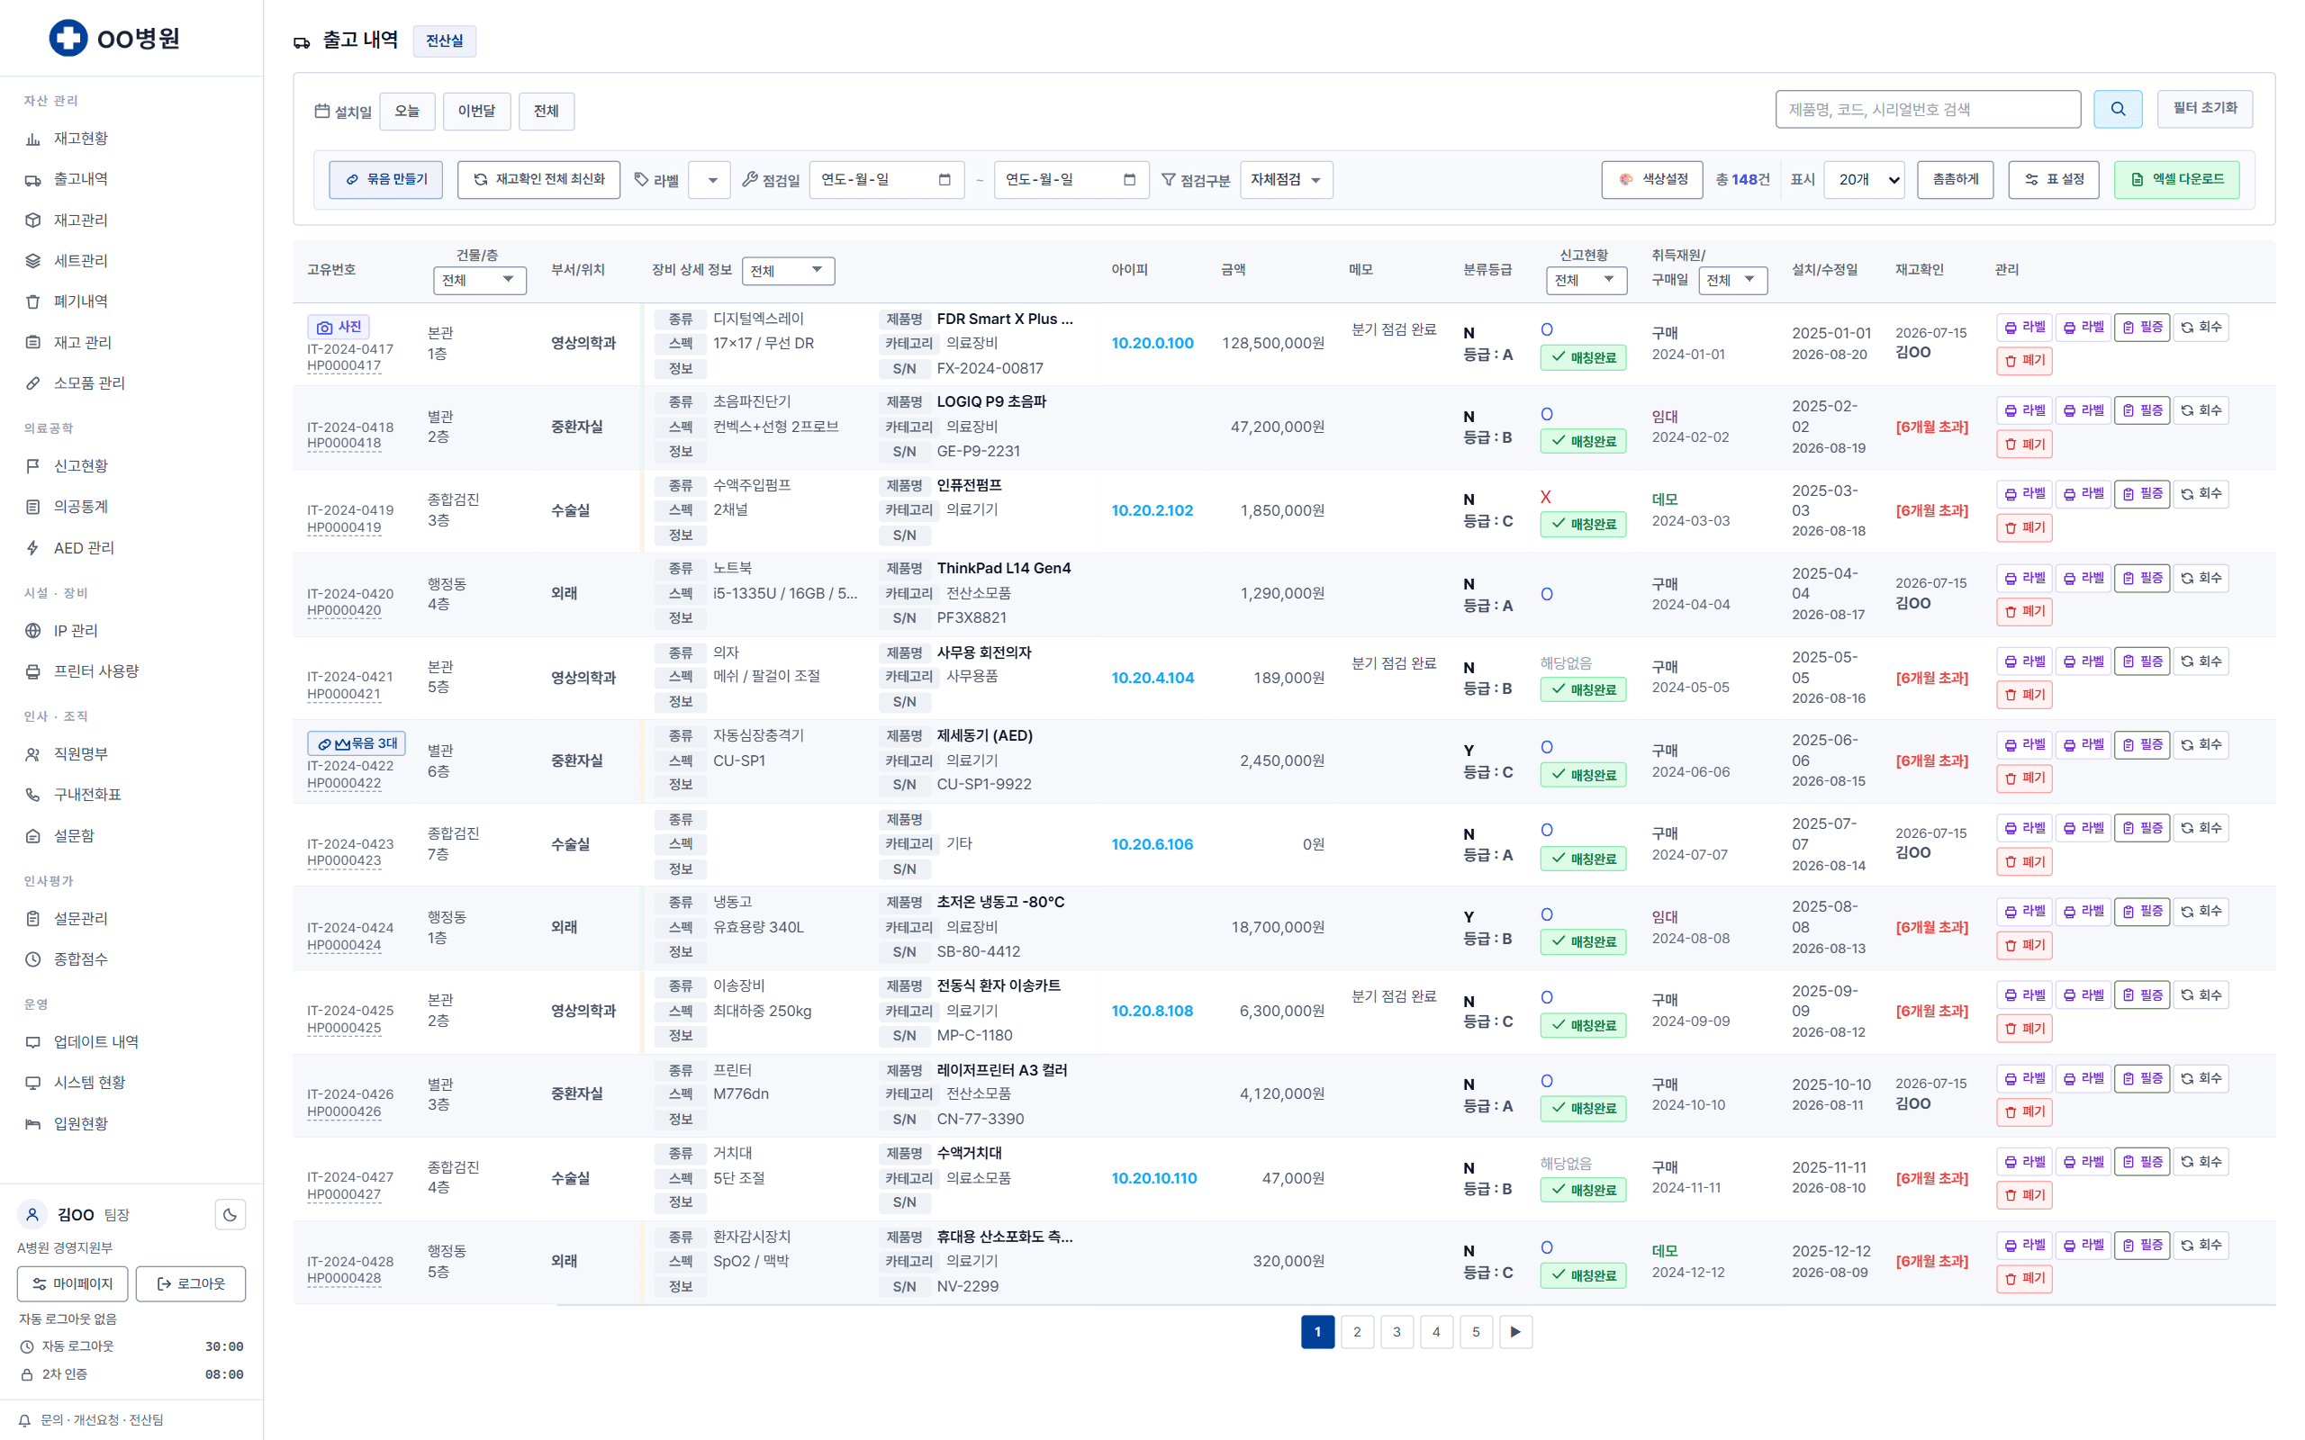Go to 폐기내역 sidebar item
2305x1440 pixels.
(x=80, y=301)
